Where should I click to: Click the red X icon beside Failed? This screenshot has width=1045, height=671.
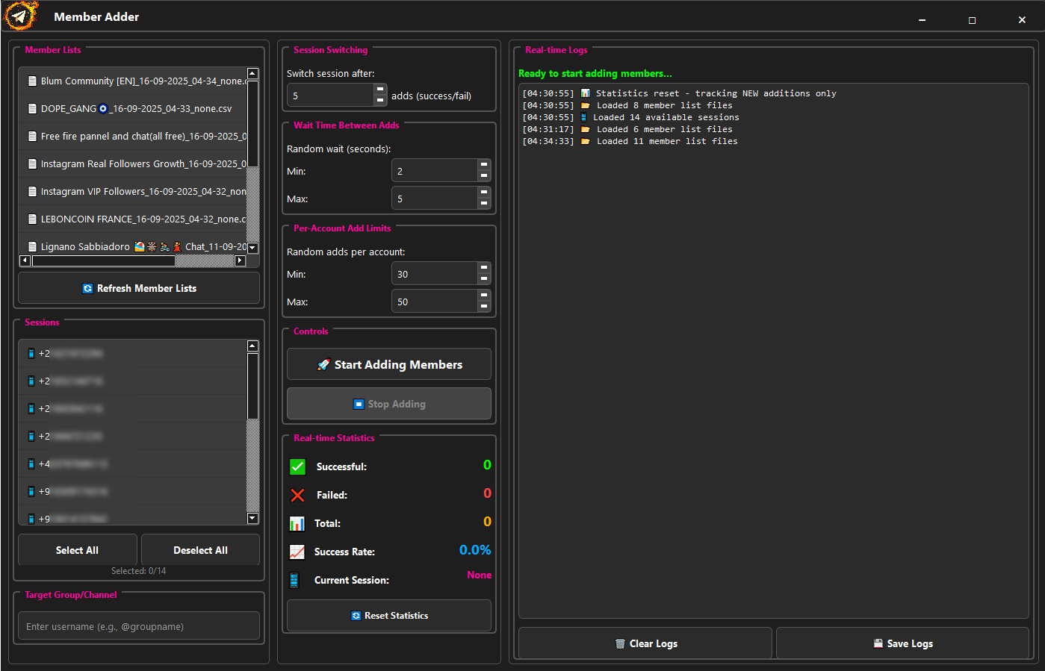[x=297, y=493]
